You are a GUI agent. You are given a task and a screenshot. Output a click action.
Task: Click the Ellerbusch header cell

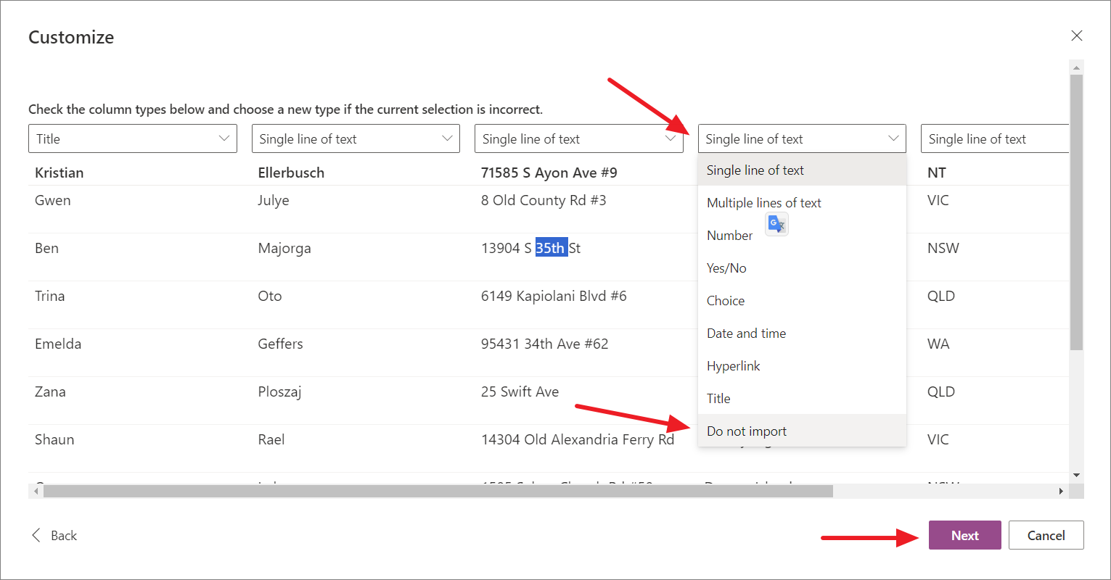tap(291, 173)
